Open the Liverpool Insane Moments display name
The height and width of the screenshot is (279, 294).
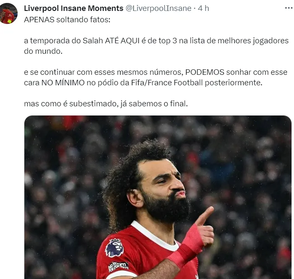click(x=73, y=8)
